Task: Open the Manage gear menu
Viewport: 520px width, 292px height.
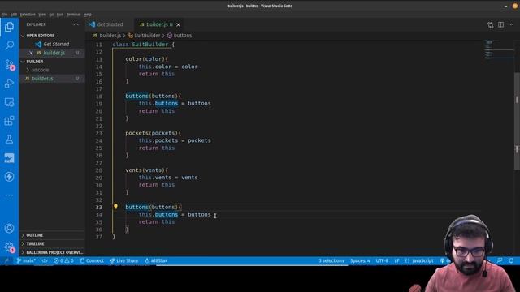Action: click(9, 247)
